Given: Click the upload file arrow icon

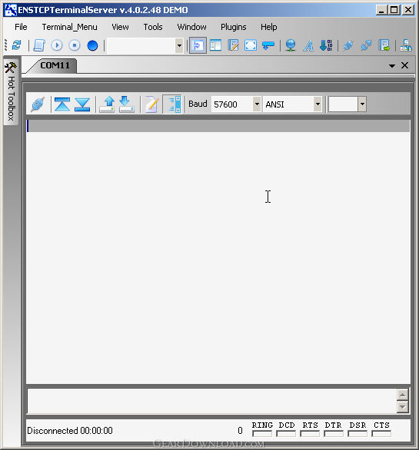Looking at the screenshot, I should [107, 104].
